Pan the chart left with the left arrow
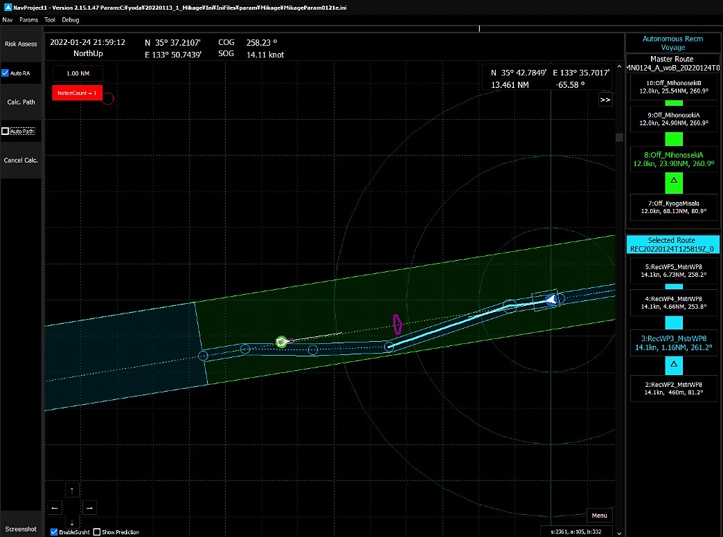The height and width of the screenshot is (537, 723). (55, 508)
